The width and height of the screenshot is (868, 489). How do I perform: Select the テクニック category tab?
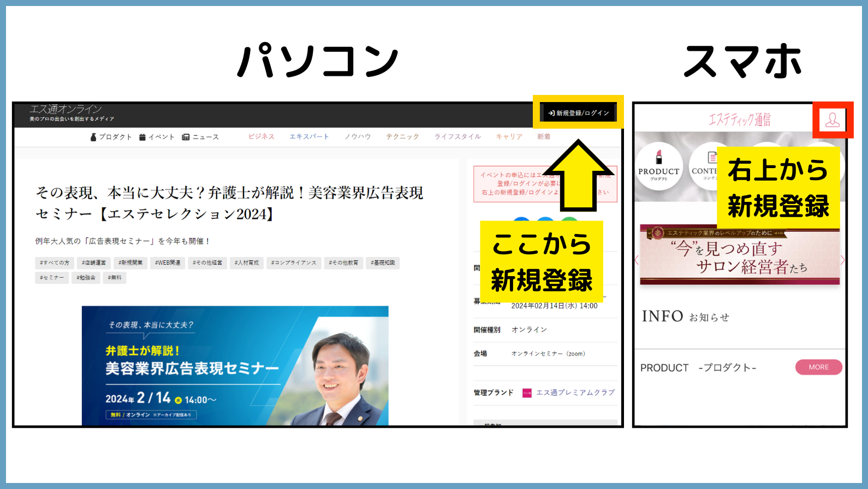[402, 136]
